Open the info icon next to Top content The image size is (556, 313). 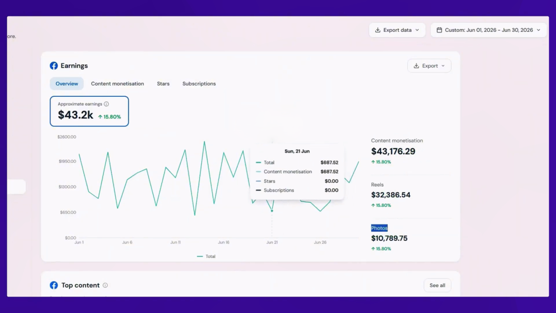click(x=106, y=285)
